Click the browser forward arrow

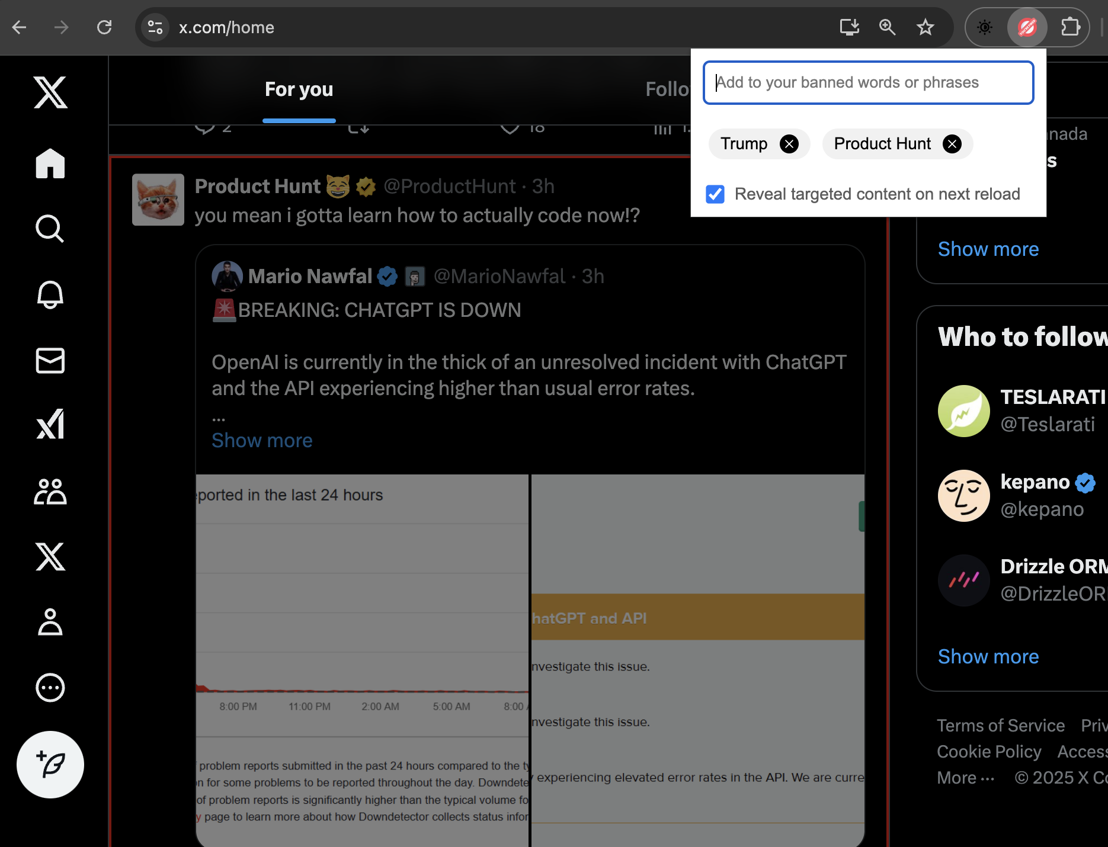click(x=62, y=27)
